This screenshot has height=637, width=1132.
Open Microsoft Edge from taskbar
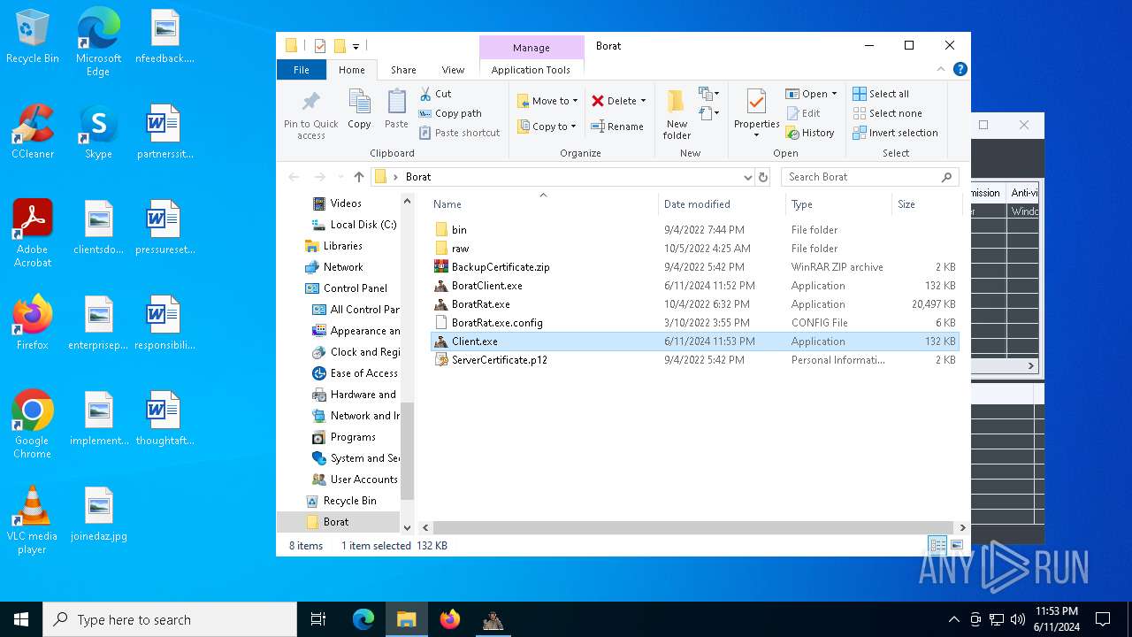(363, 619)
